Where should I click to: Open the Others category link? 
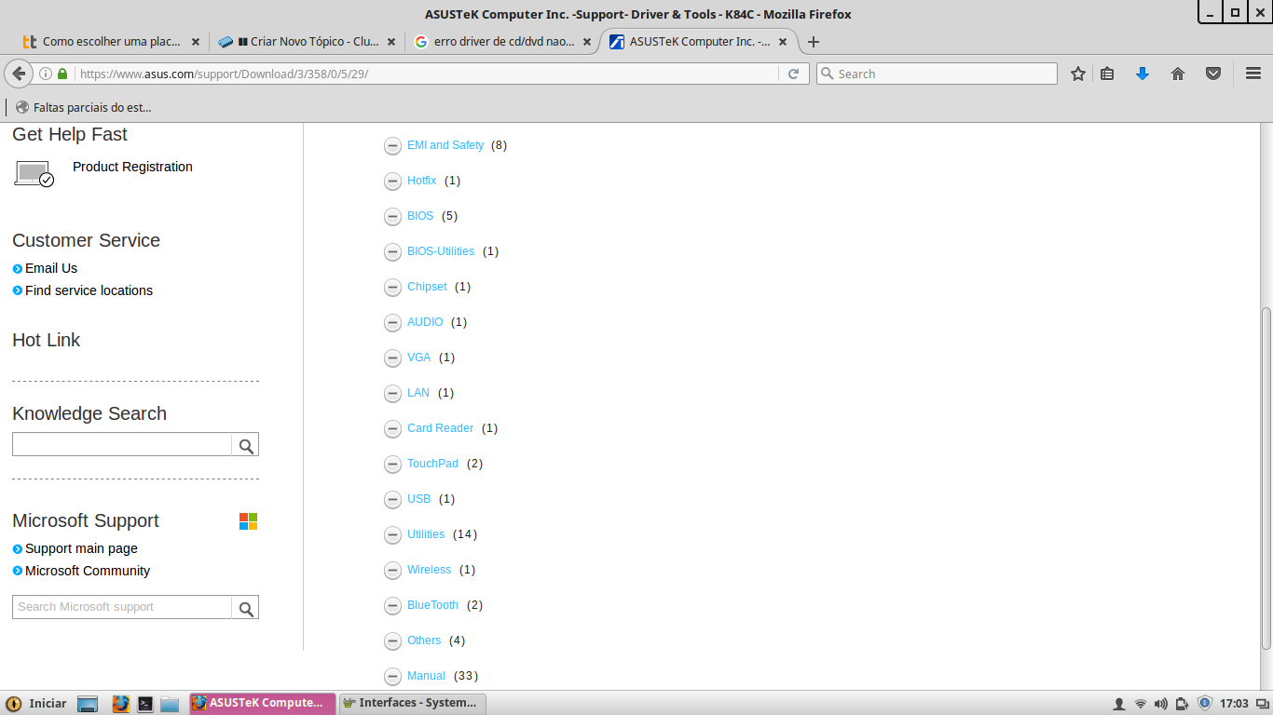click(424, 641)
